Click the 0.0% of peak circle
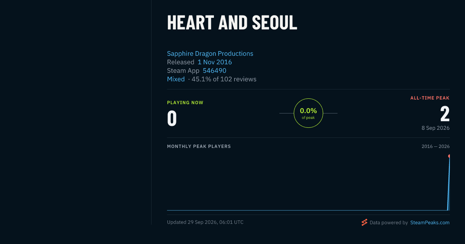Screen dimensions: 465x244 coord(308,113)
